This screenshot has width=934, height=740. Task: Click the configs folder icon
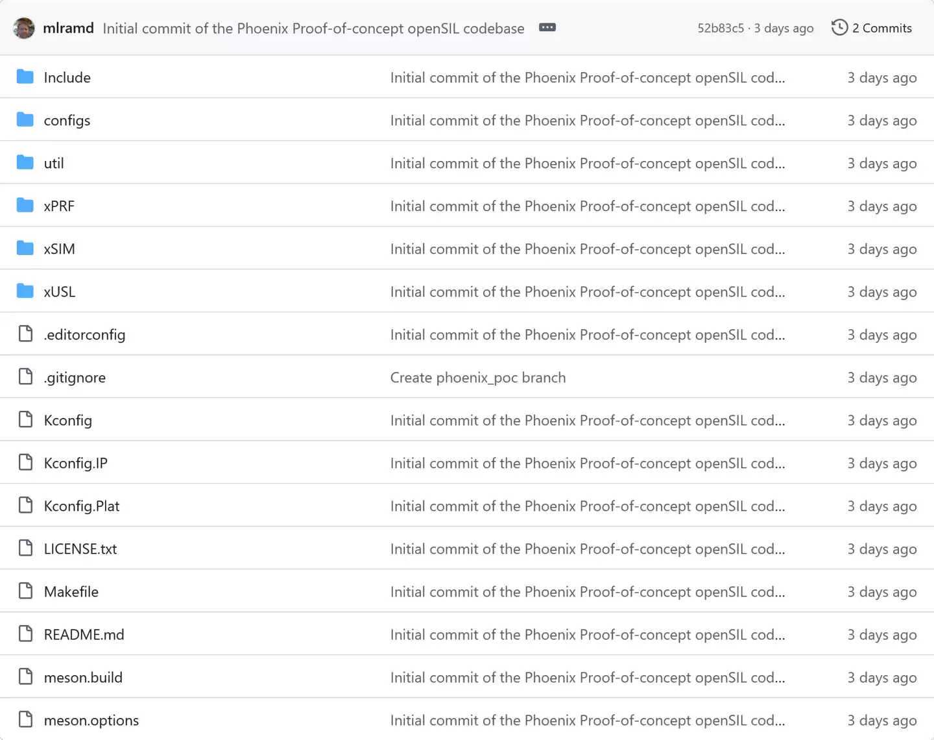25,120
